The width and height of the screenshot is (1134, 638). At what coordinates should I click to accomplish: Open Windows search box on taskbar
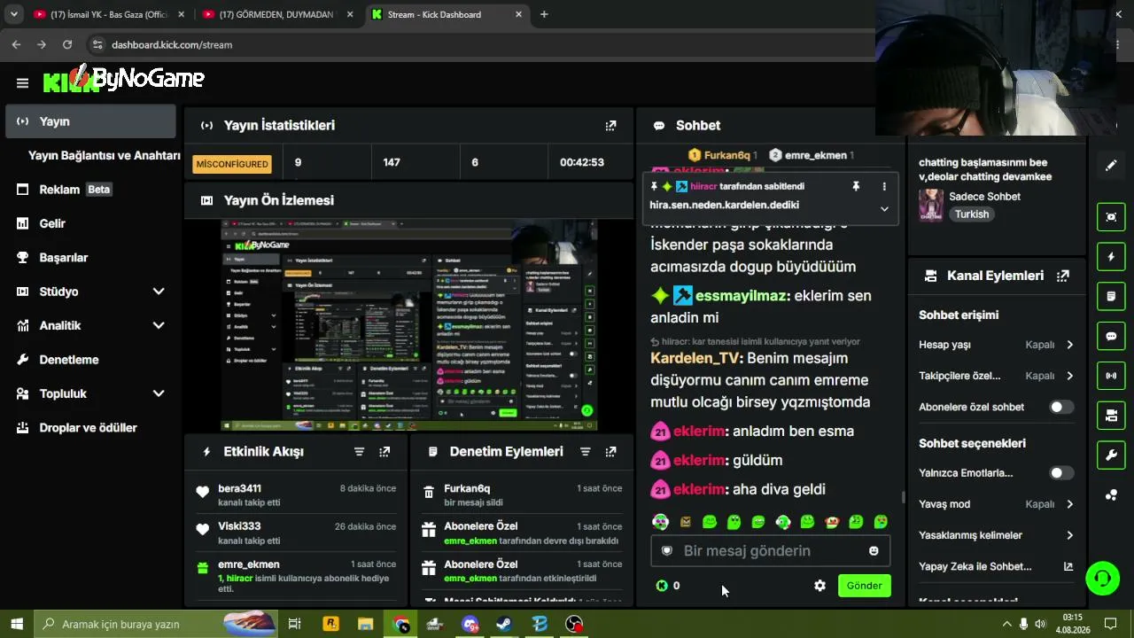158,624
